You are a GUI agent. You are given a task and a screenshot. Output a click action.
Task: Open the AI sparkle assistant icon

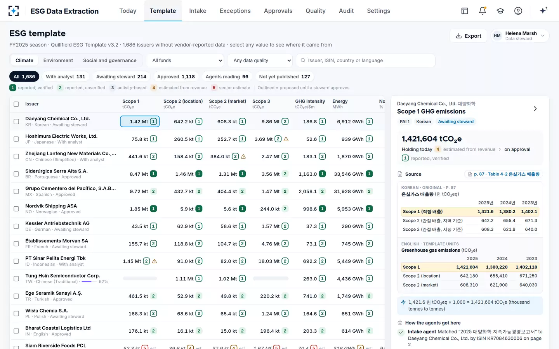[543, 10]
